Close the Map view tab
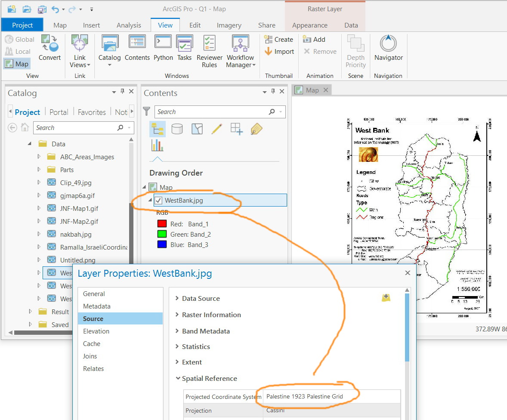 pyautogui.click(x=326, y=90)
